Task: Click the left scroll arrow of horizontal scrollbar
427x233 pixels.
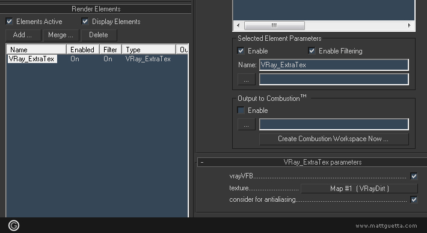Action: point(238,26)
